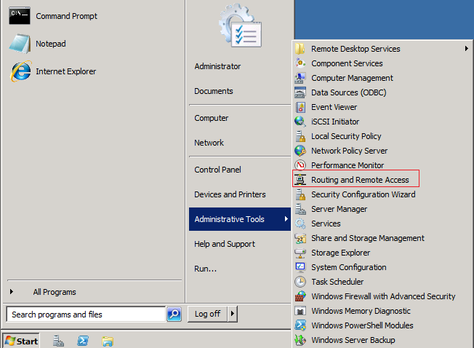Open Control Panel link
This screenshot has height=348, width=474.
tap(217, 170)
